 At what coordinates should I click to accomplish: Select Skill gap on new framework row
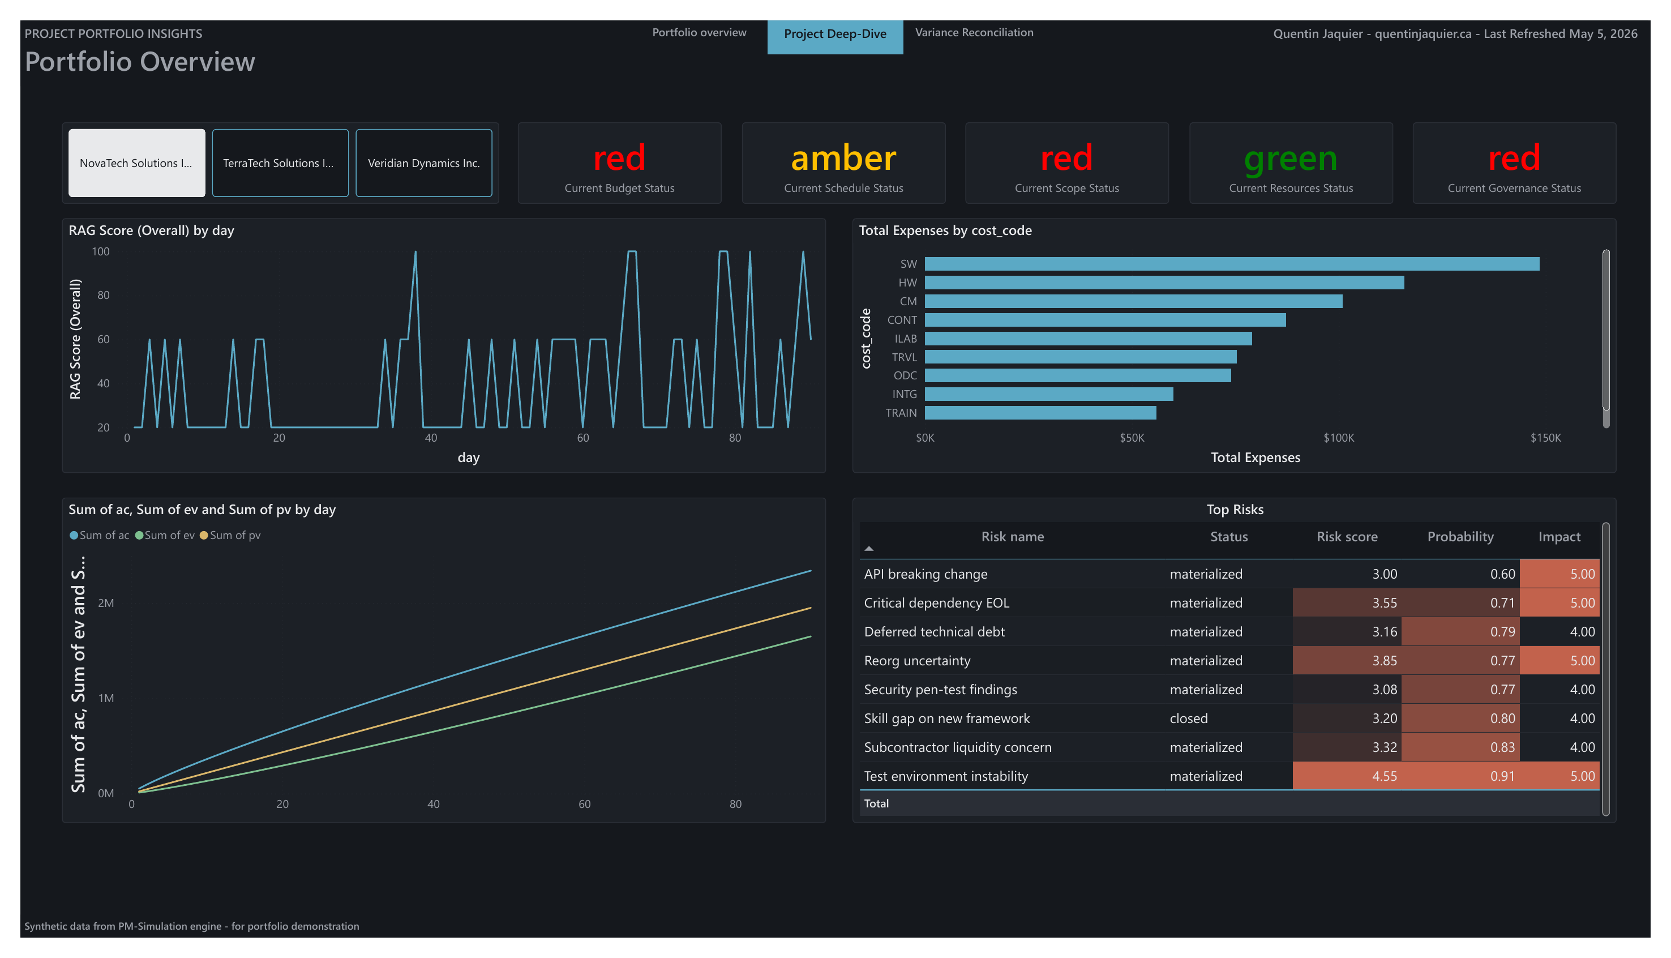point(1228,718)
